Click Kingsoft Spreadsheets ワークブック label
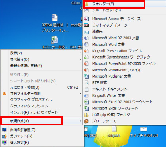Image resolution: width=166 pixels, height=147 pixels. coord(121,57)
